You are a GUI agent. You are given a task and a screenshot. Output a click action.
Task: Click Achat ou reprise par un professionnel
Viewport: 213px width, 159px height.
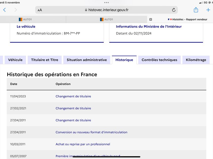pos(83,144)
